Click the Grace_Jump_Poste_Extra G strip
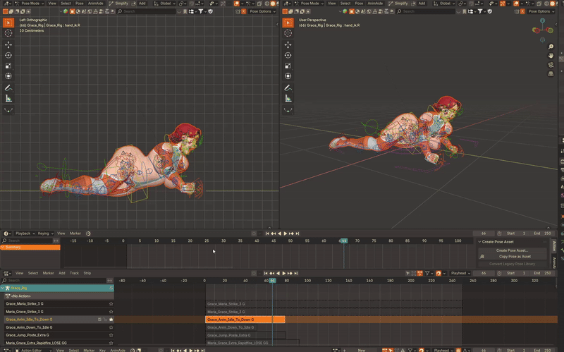 pyautogui.click(x=245, y=335)
